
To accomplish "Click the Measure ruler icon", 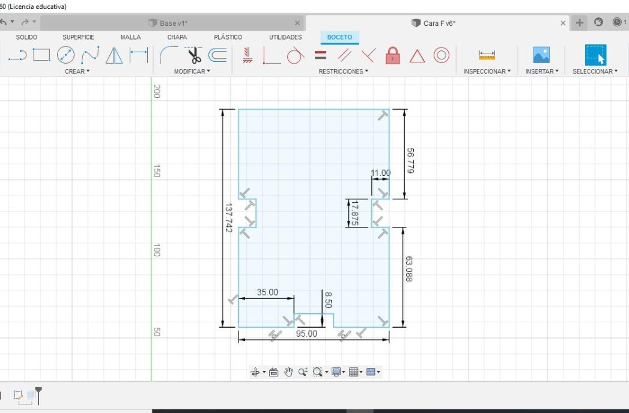I will coord(487,55).
